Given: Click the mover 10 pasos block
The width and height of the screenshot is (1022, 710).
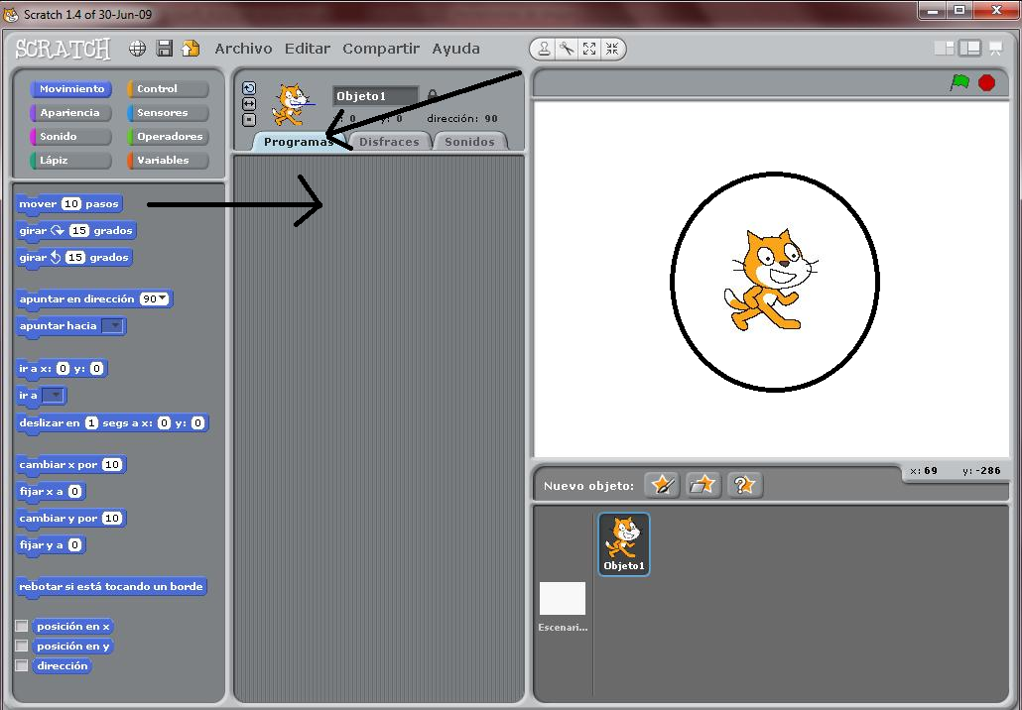Looking at the screenshot, I should click(68, 204).
